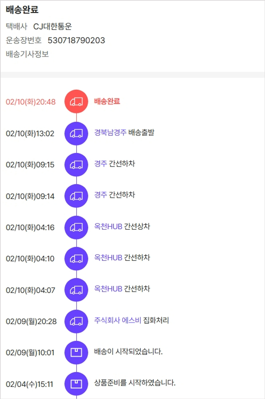265x399 pixels.
Task: Click the truck icon for 주식회사 에스비 집화처리
Action: point(76,321)
